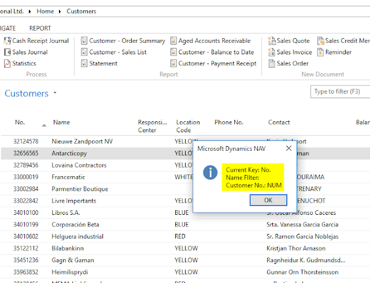Expand the Home breadcrumb arrow
This screenshot has height=283, width=370.
pyautogui.click(x=60, y=12)
